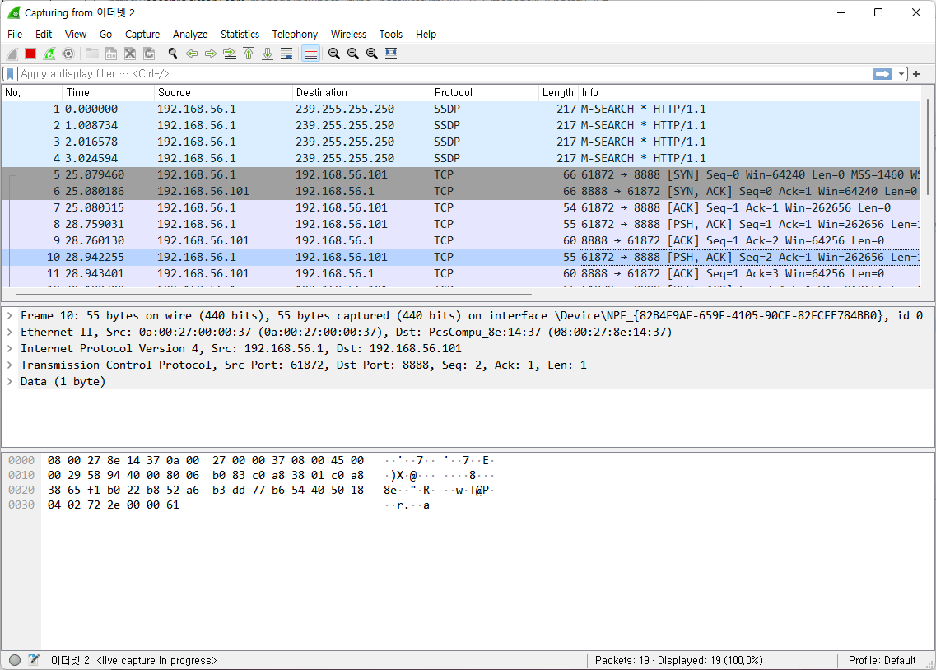
Task: Open the File menu
Action: click(15, 34)
